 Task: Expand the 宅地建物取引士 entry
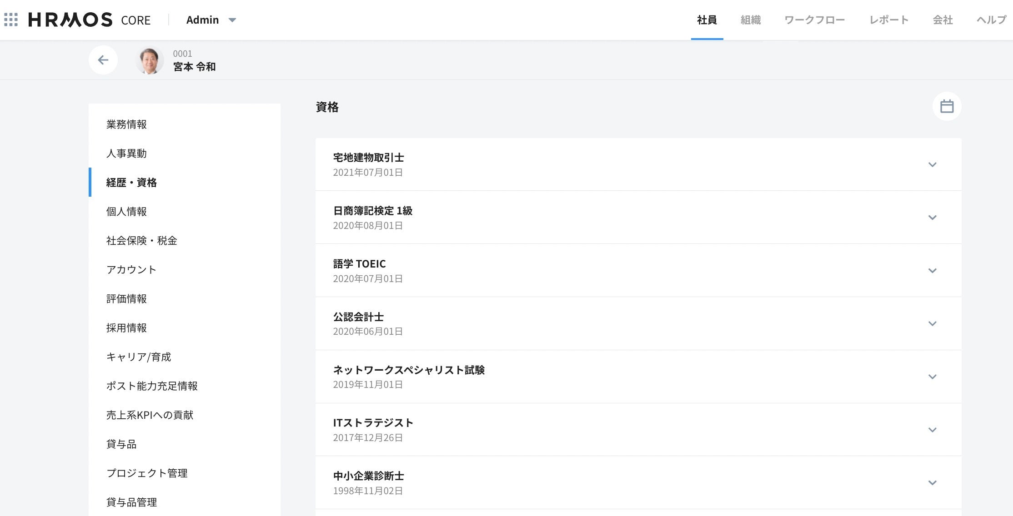click(x=932, y=164)
